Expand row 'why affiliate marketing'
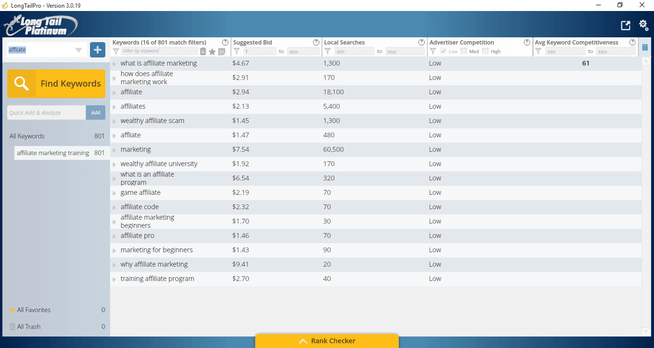The width and height of the screenshot is (654, 348). tap(114, 265)
